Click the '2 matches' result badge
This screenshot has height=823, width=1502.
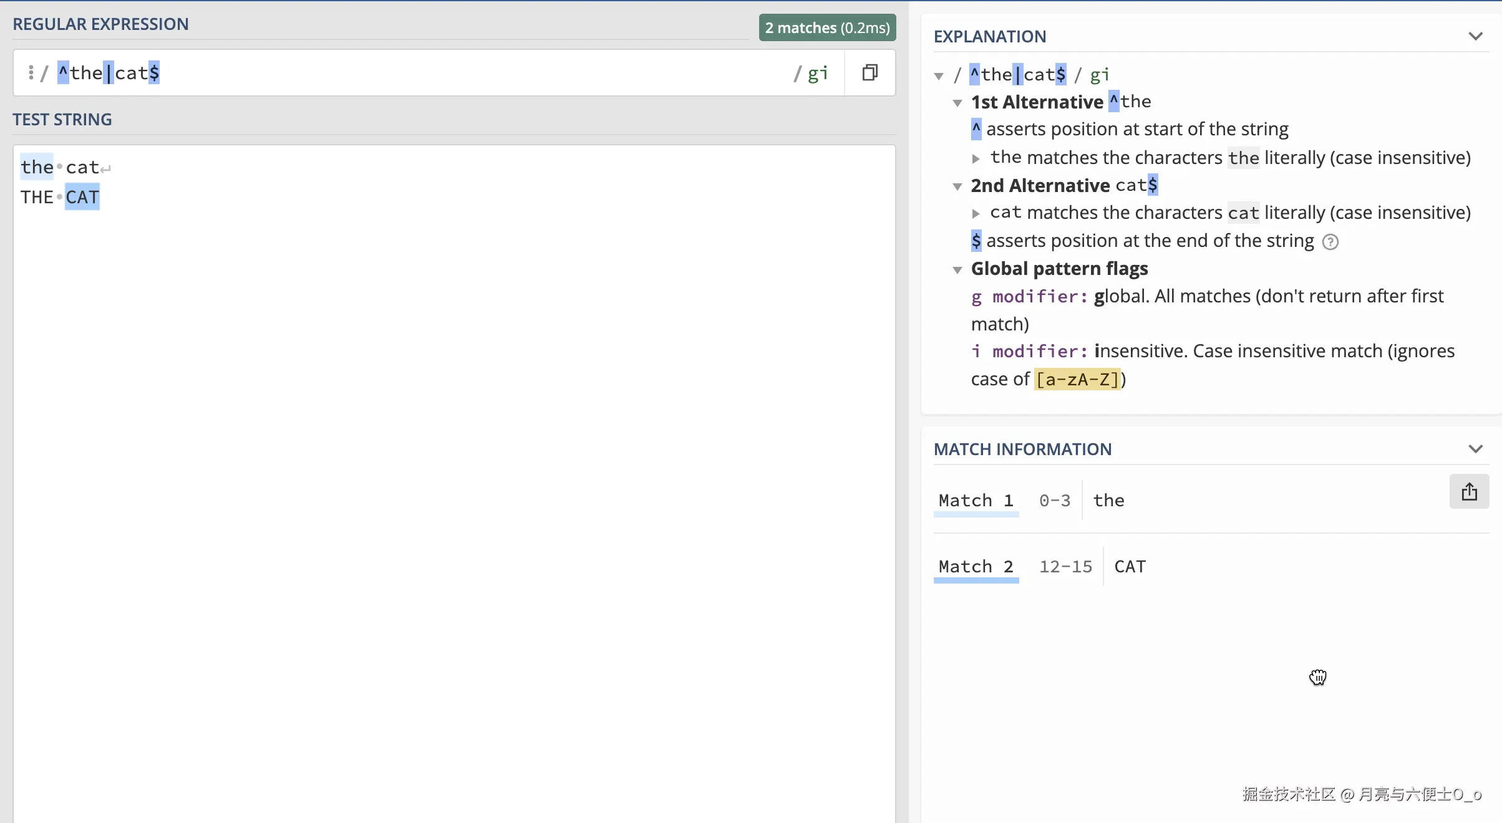[827, 28]
